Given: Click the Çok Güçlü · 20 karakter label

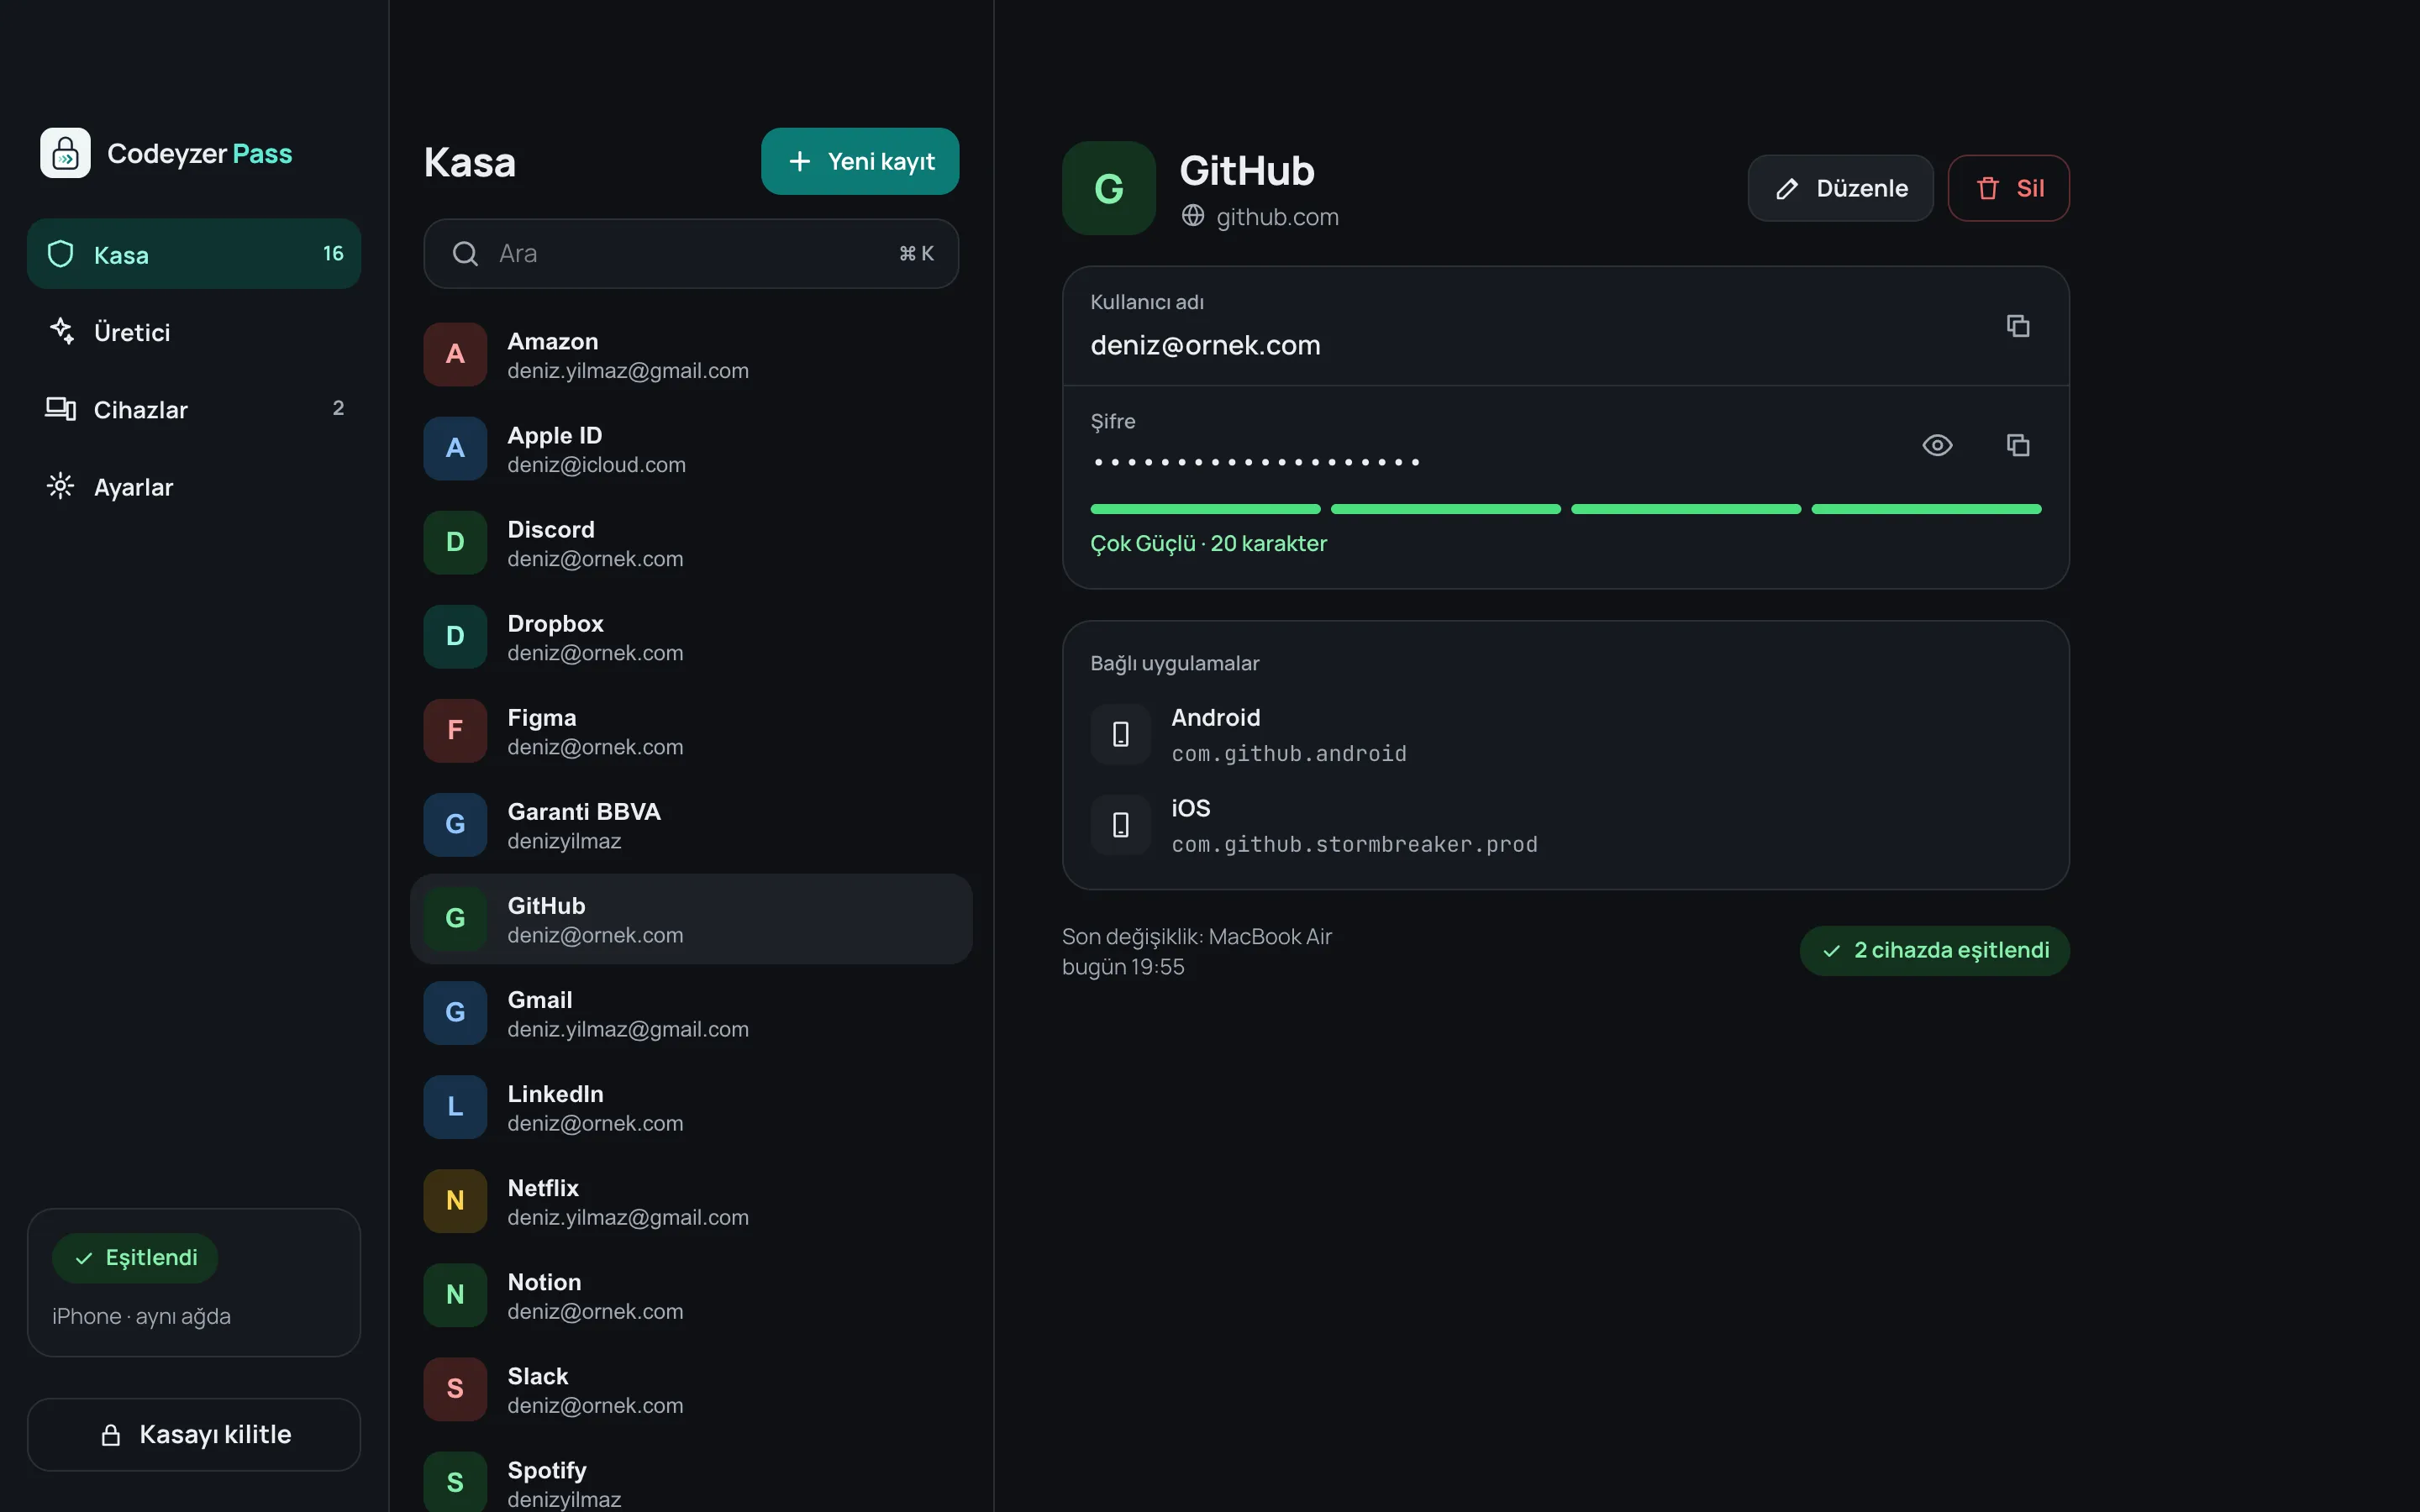Looking at the screenshot, I should click(x=1208, y=544).
